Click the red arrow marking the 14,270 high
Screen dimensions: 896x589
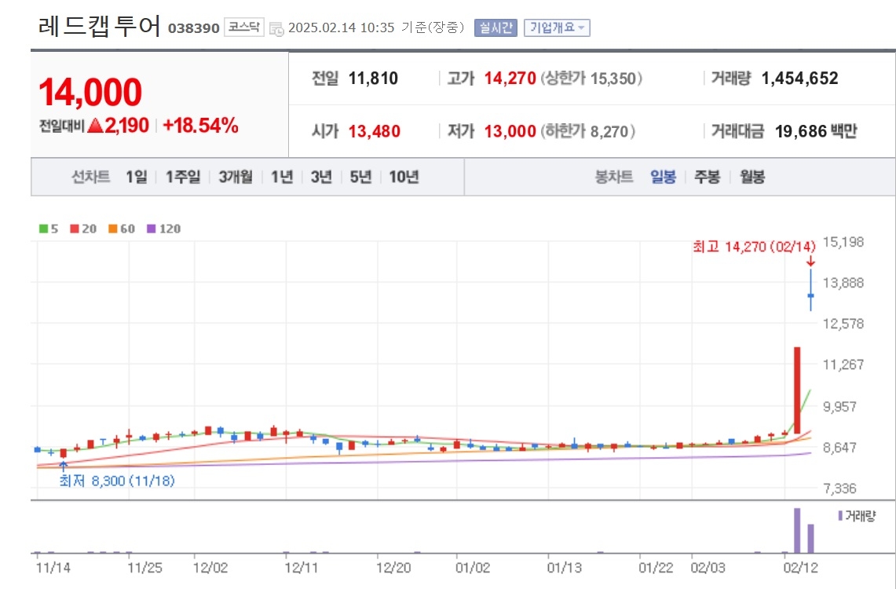(x=810, y=262)
